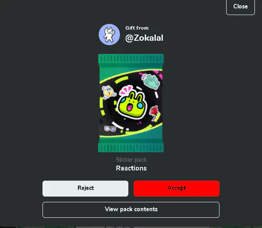Click the top crimped edge of the pack
This screenshot has width=262, height=228.
(x=131, y=59)
